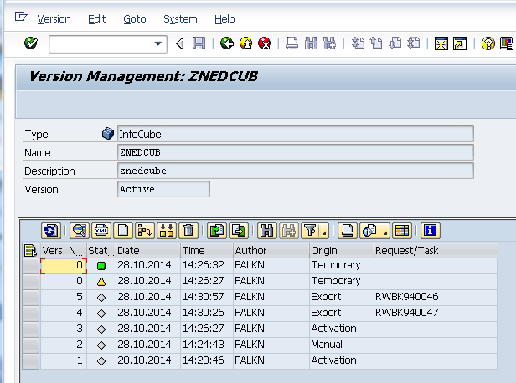Select the row for version 3
The image size is (516, 383).
(30, 329)
